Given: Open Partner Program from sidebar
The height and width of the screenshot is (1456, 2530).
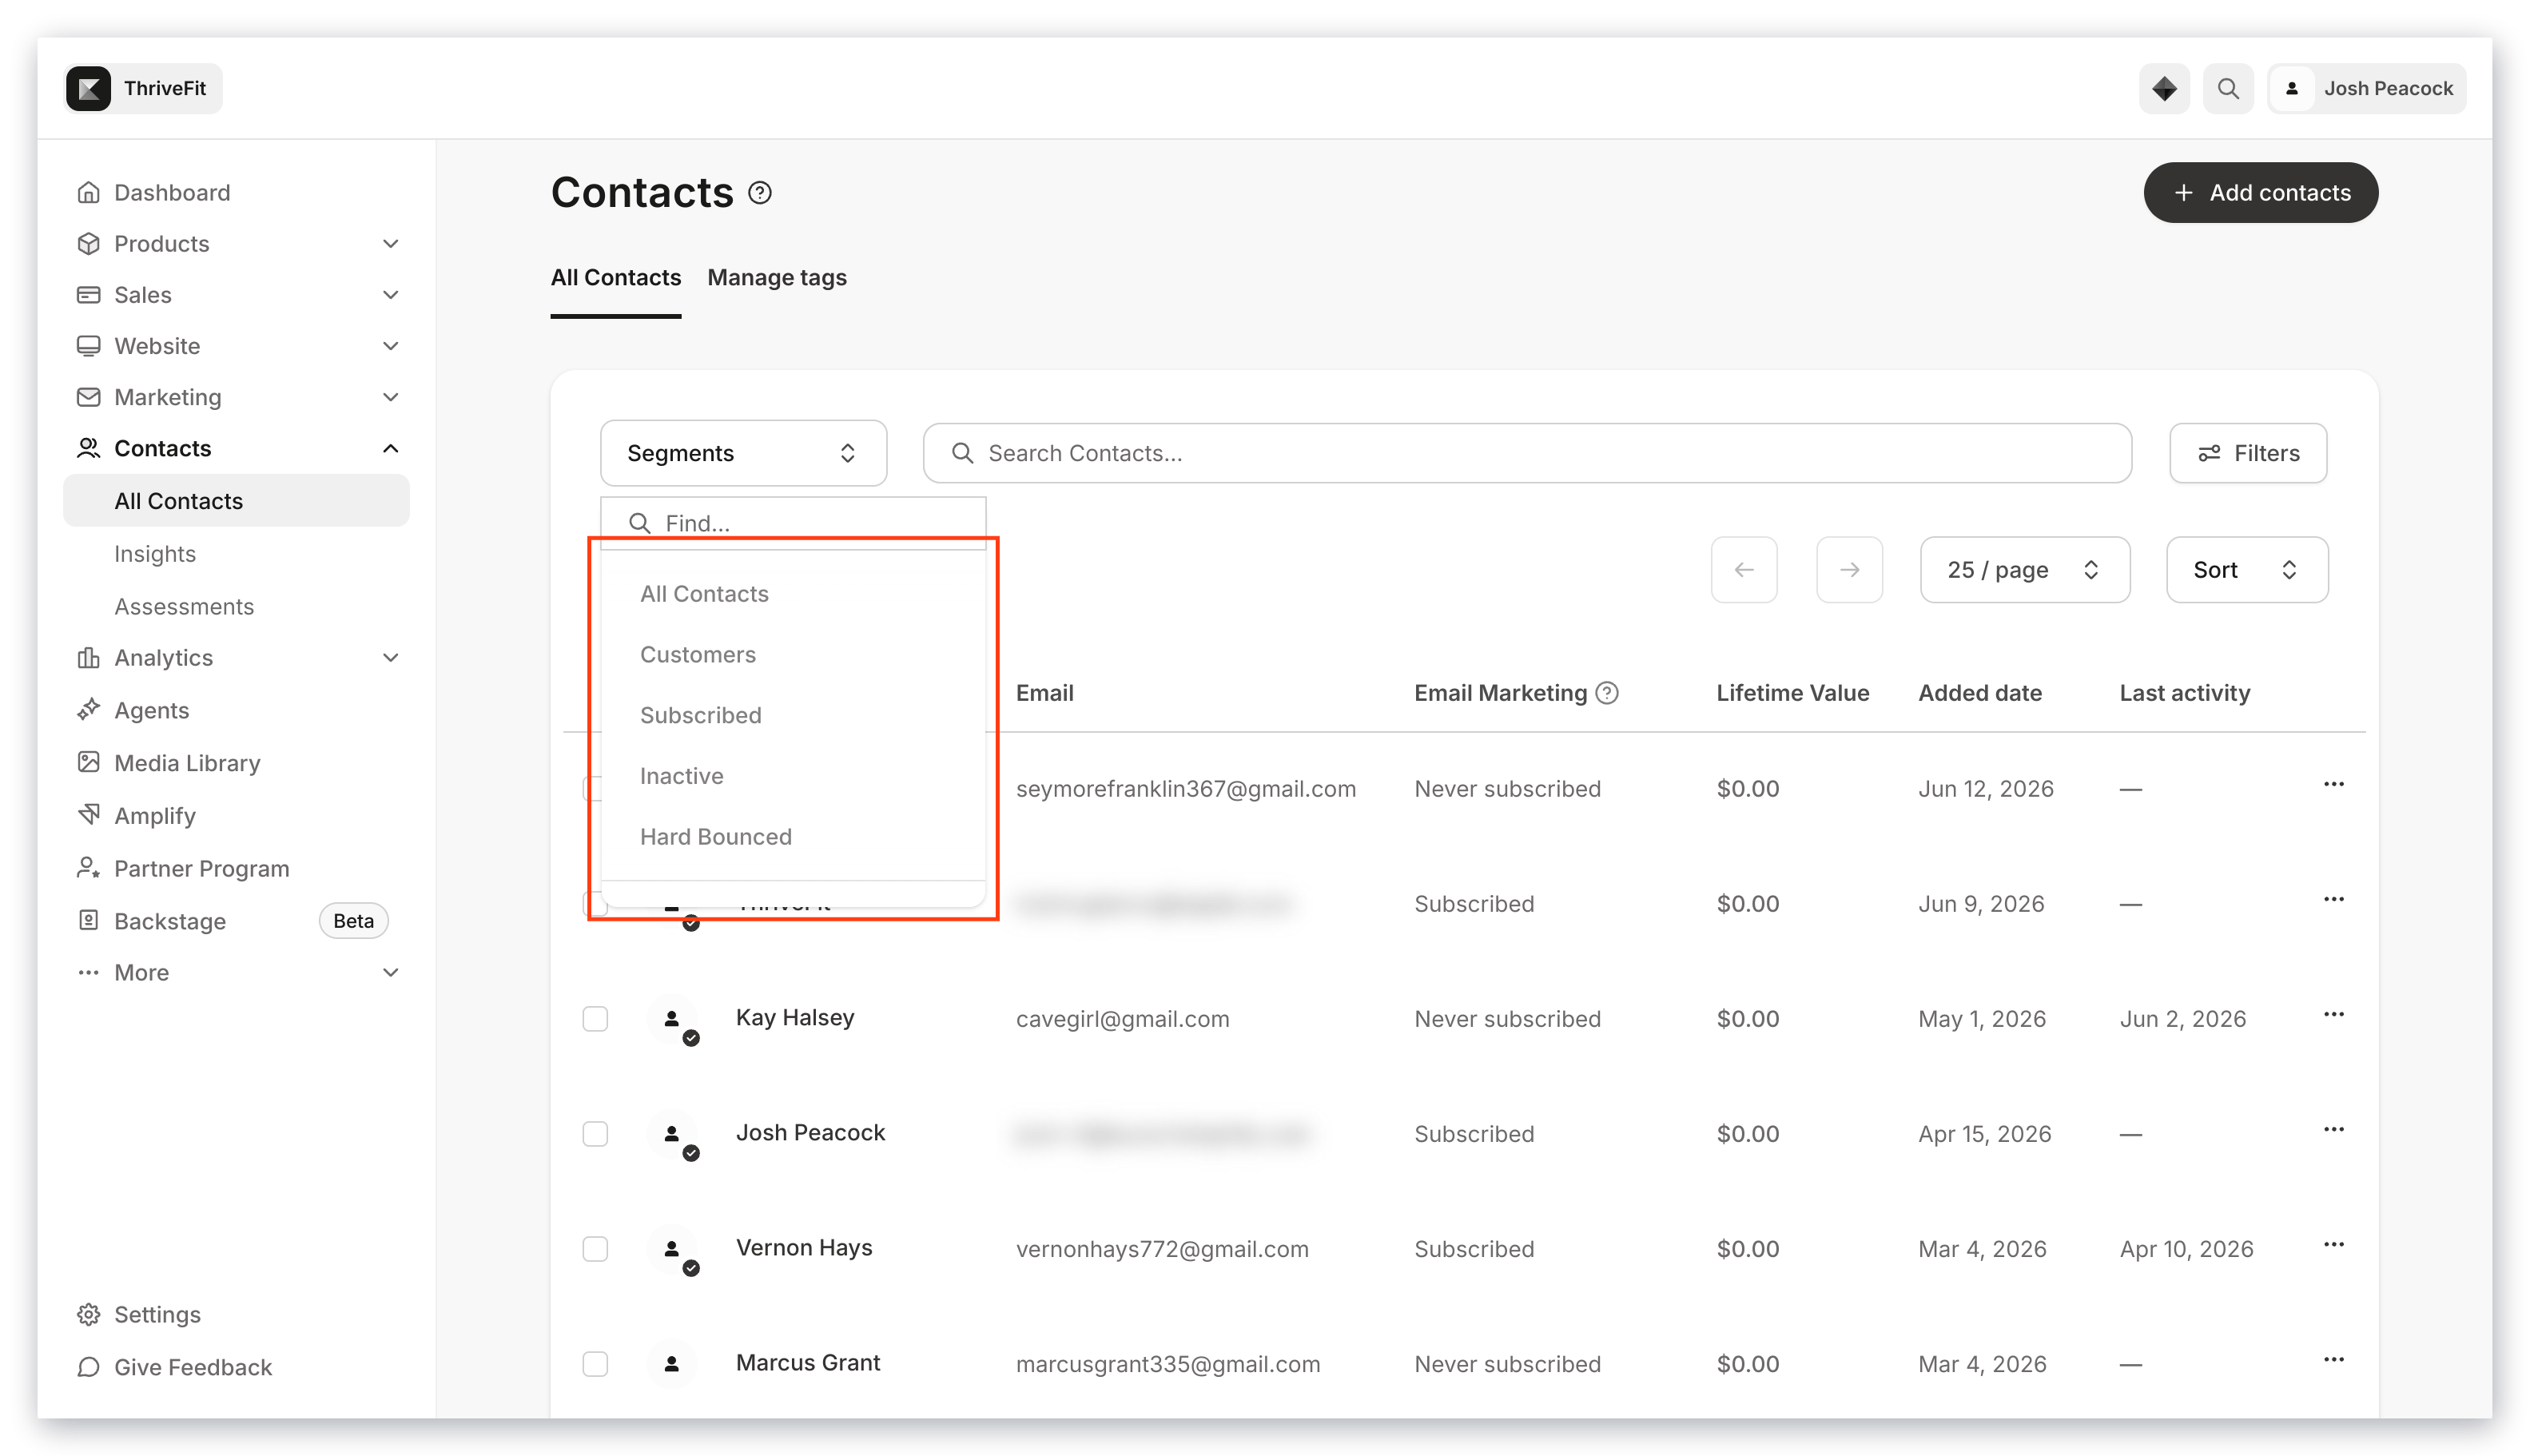Looking at the screenshot, I should click(x=201, y=868).
